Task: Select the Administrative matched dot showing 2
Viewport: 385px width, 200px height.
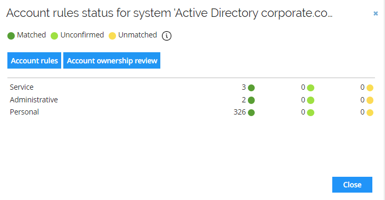Action: 251,100
